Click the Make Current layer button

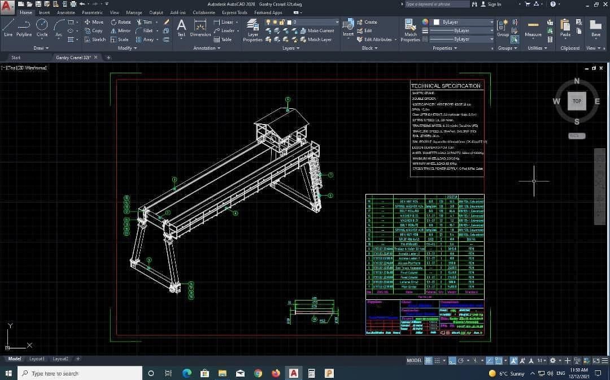pos(317,30)
